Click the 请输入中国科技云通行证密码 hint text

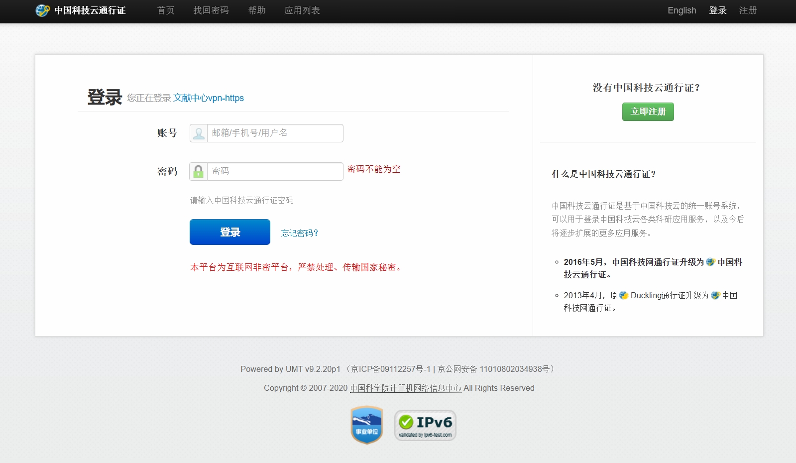(x=242, y=200)
